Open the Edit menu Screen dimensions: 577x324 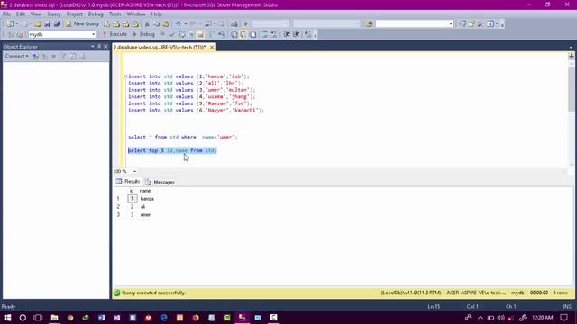coord(21,14)
